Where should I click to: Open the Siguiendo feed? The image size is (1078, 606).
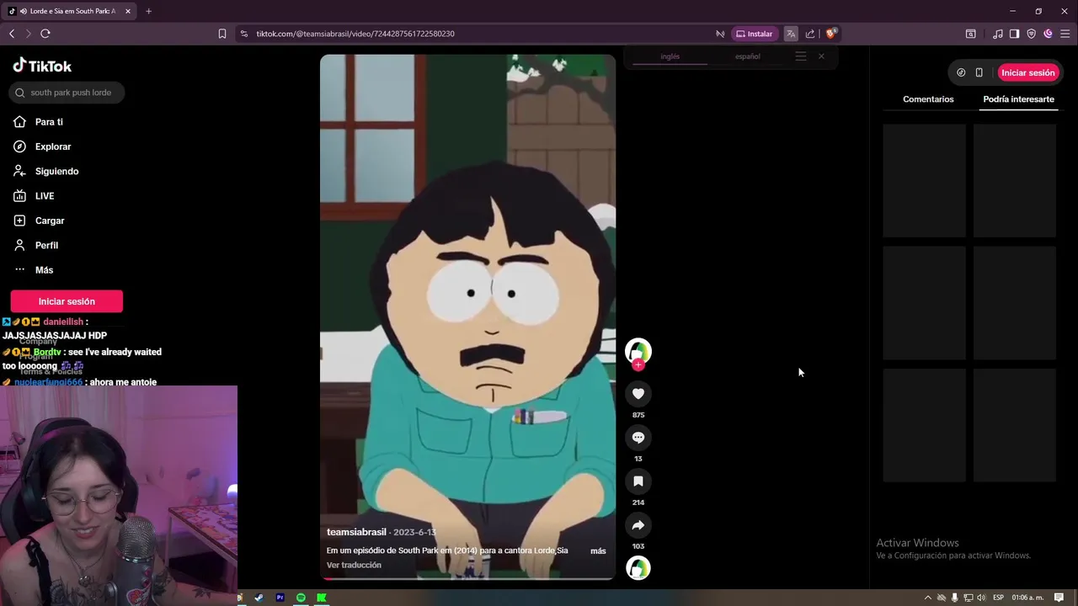(x=56, y=171)
